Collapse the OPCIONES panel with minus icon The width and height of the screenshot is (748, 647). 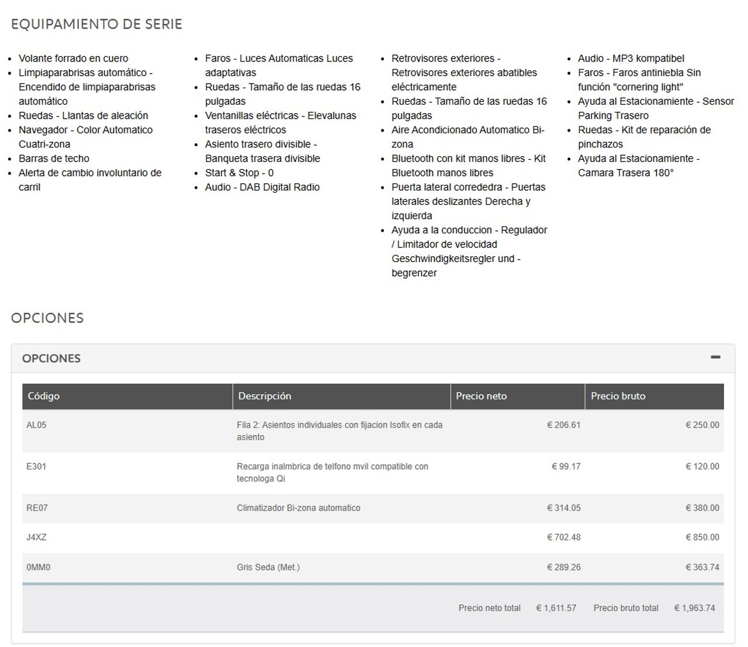click(715, 357)
